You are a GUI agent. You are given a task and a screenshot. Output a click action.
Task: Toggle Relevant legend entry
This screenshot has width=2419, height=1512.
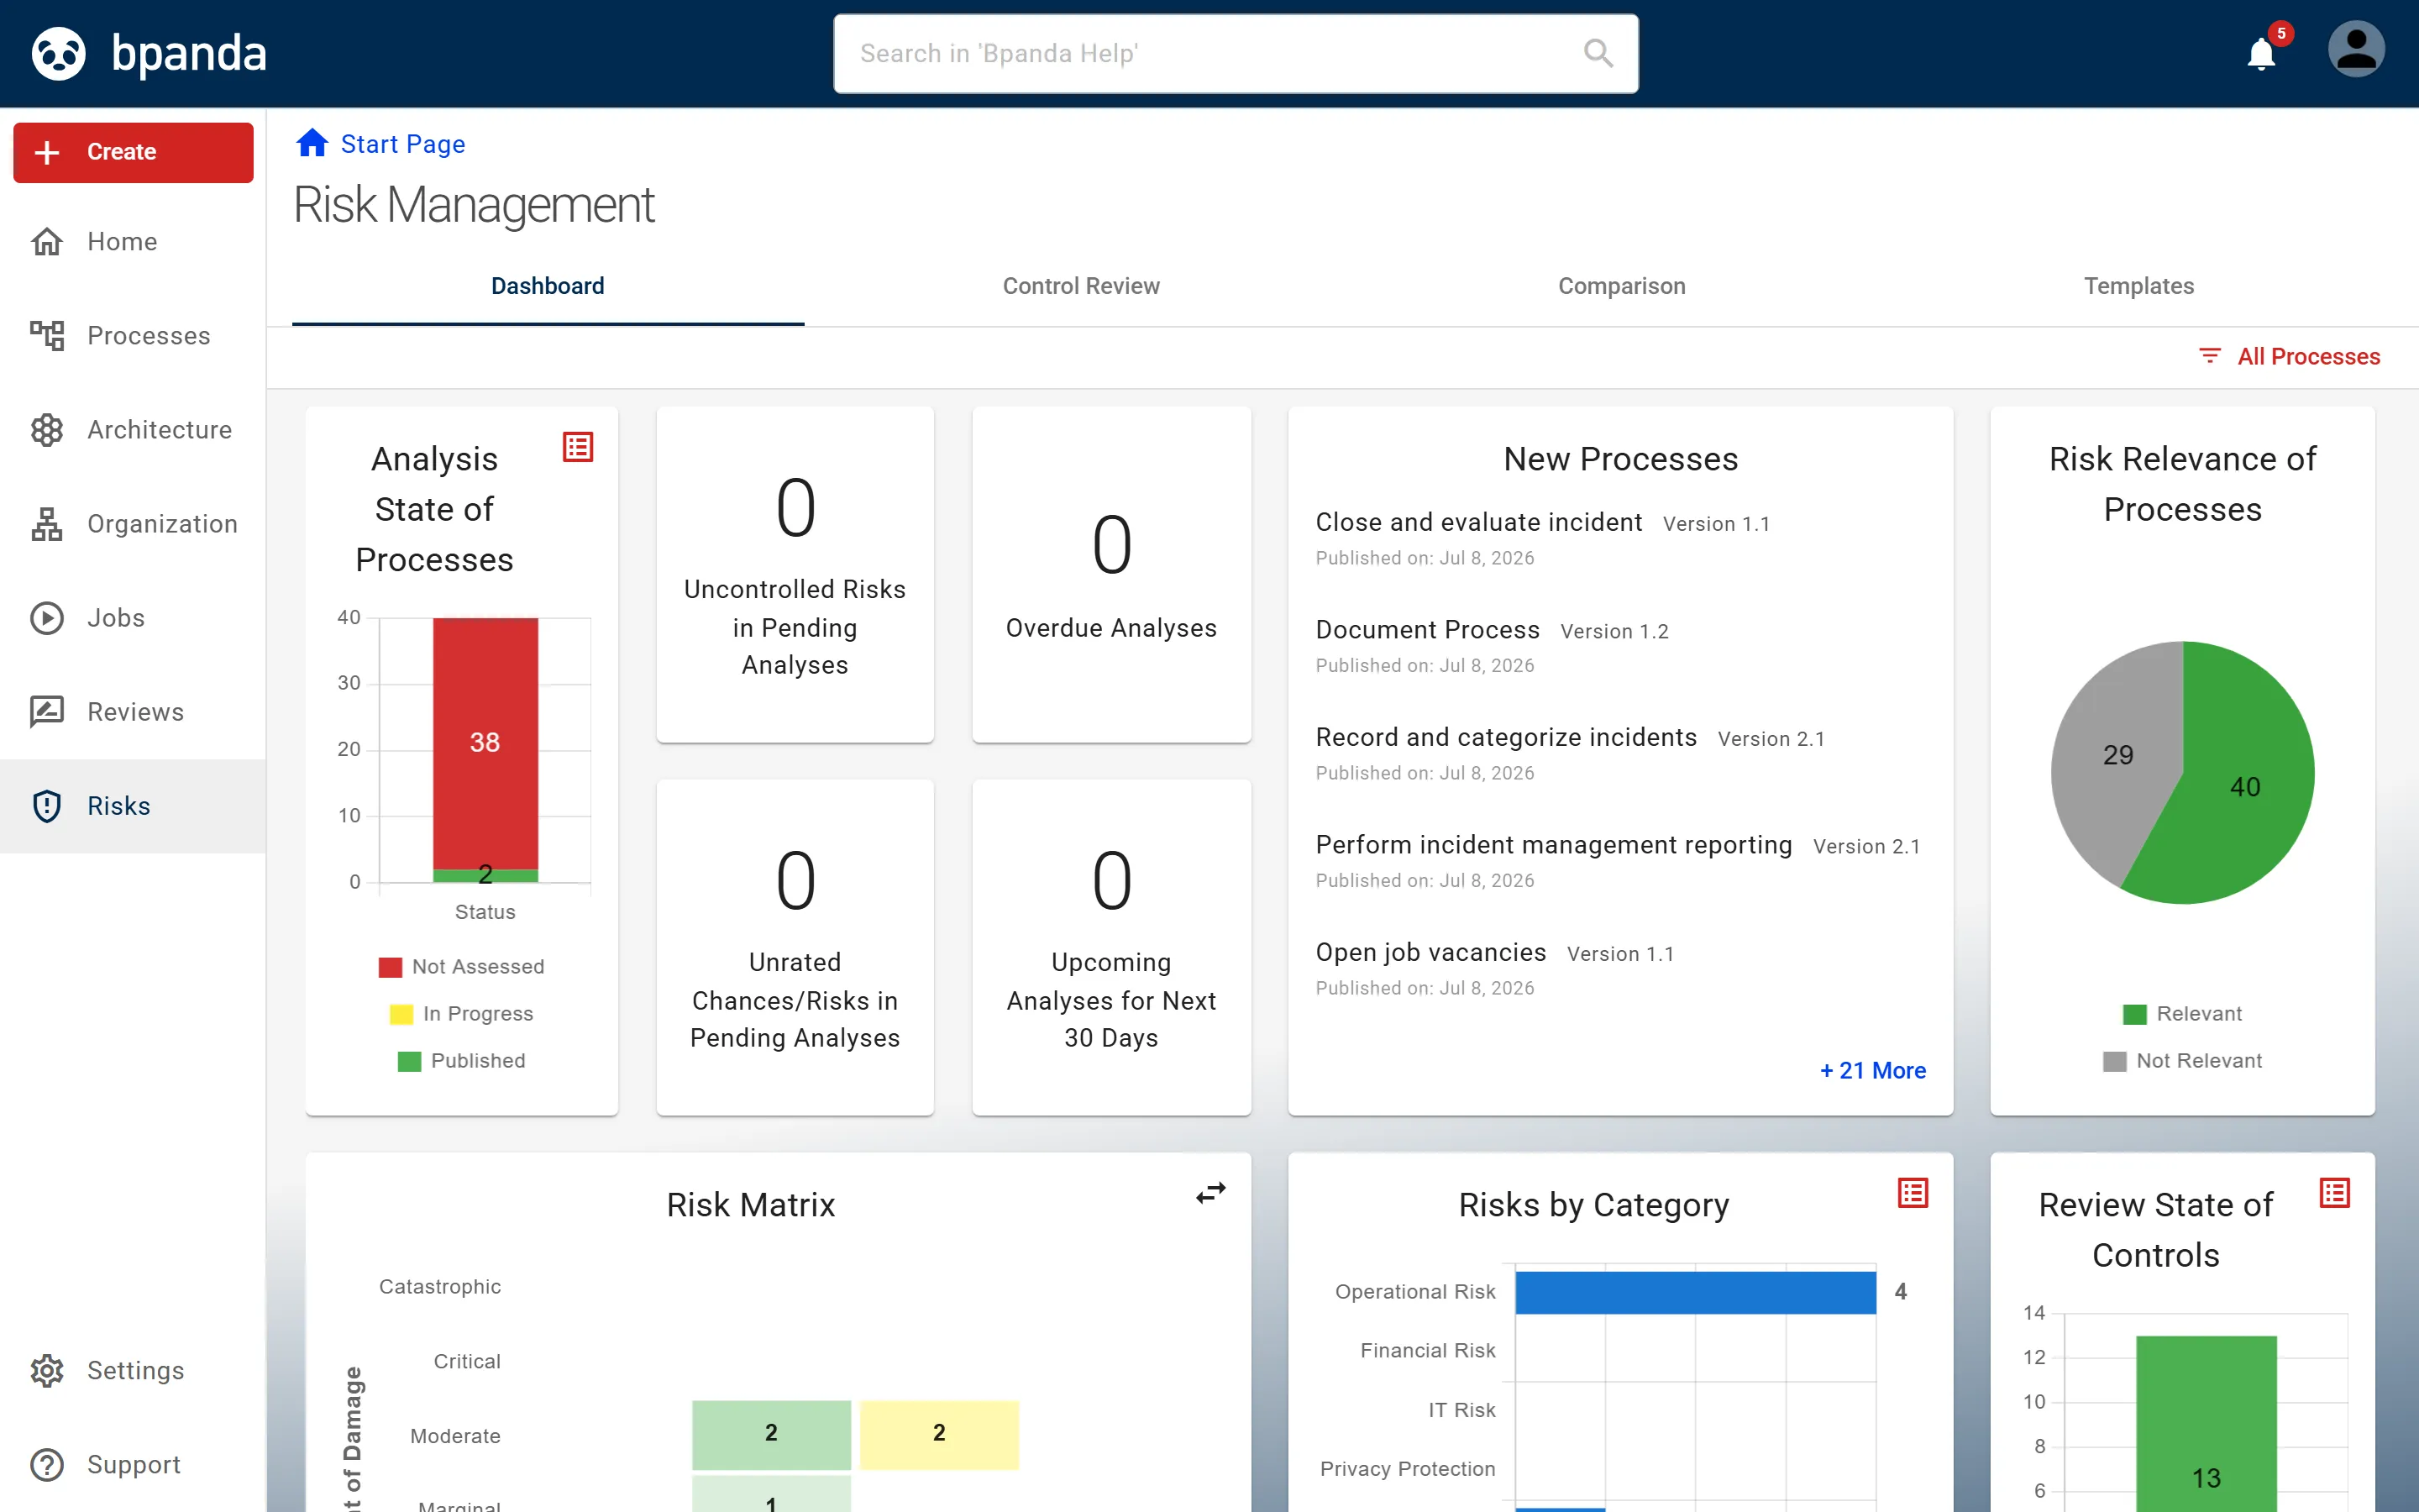tap(2182, 1014)
